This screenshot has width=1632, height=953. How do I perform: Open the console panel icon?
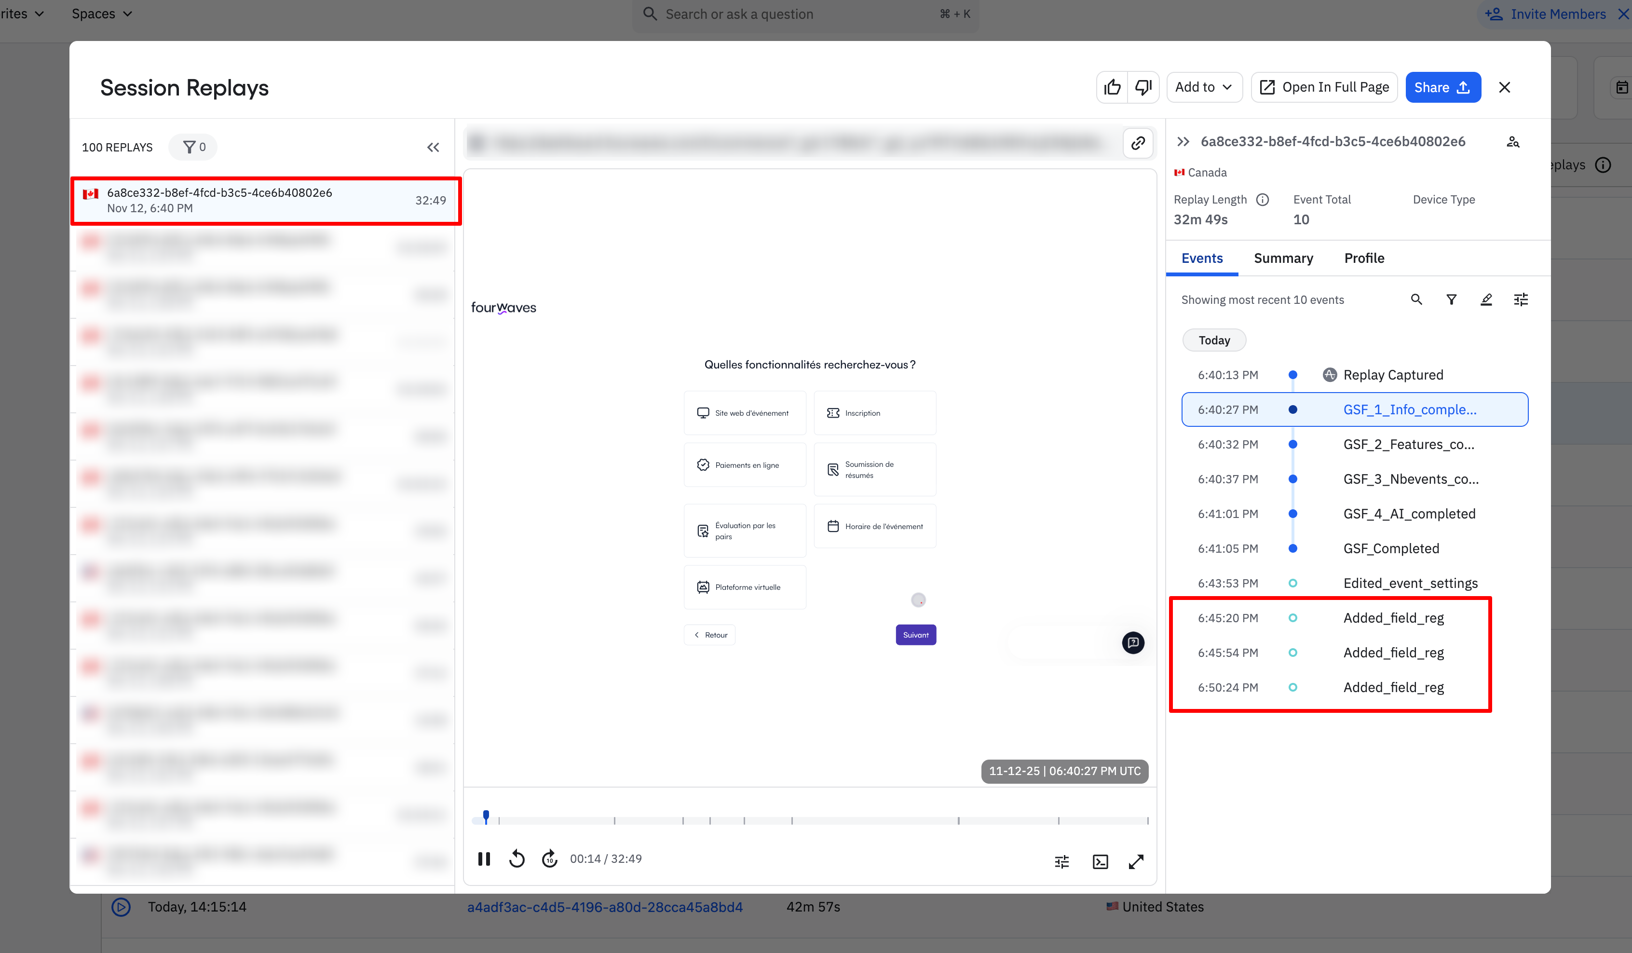pyautogui.click(x=1100, y=862)
